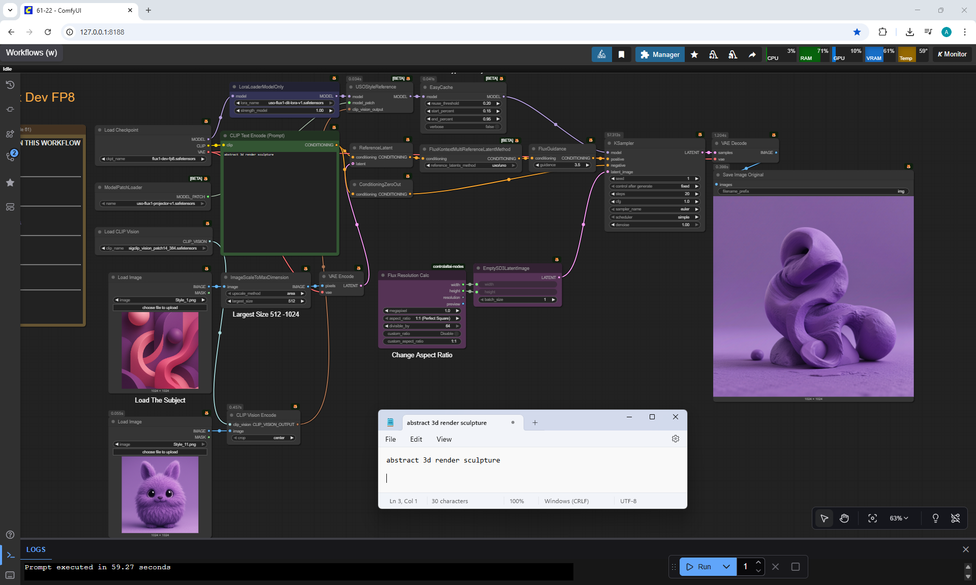The image size is (976, 585).
Task: Open Notepad settings gear
Action: (x=675, y=439)
